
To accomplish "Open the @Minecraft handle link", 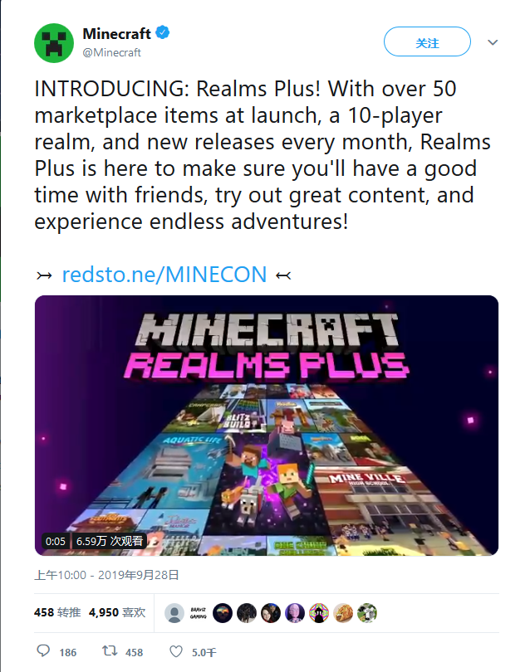I will coord(111,52).
